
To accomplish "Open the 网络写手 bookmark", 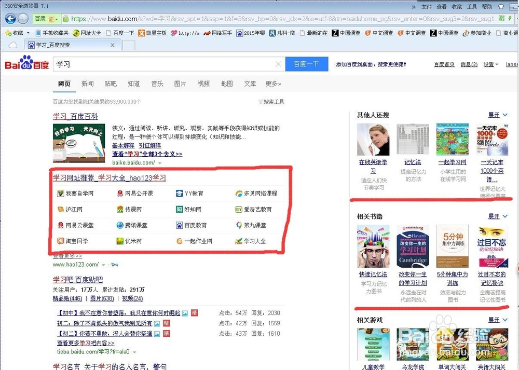I will (x=218, y=33).
